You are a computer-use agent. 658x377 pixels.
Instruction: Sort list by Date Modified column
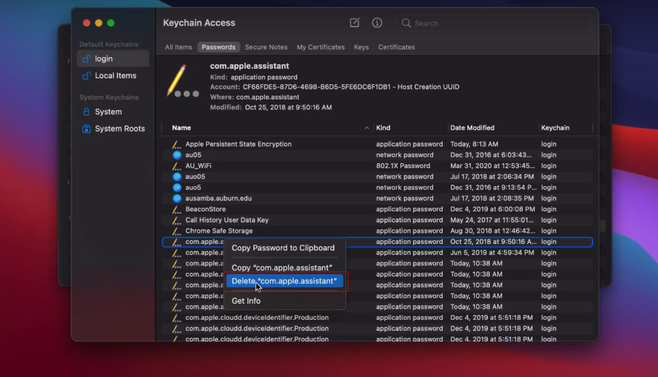pyautogui.click(x=472, y=128)
